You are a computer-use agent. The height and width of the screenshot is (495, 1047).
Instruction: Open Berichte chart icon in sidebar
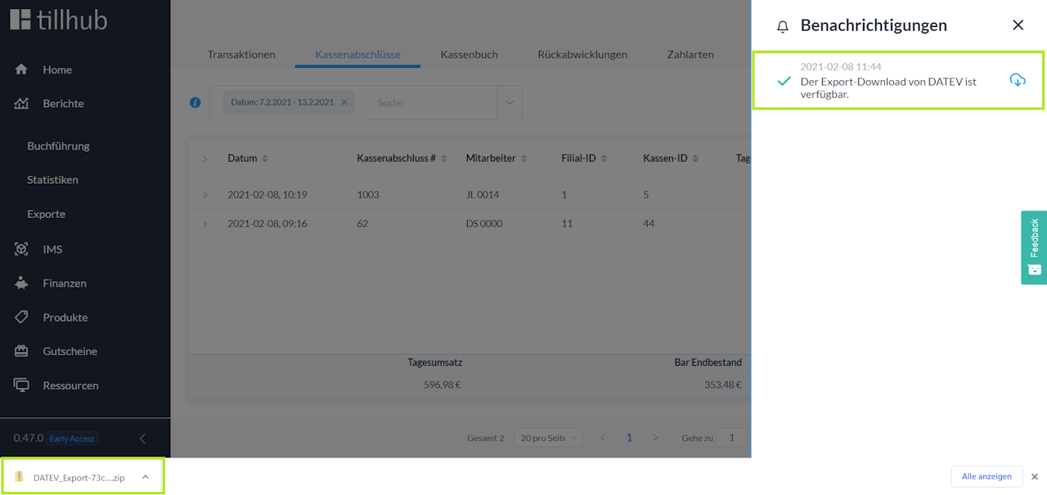21,104
